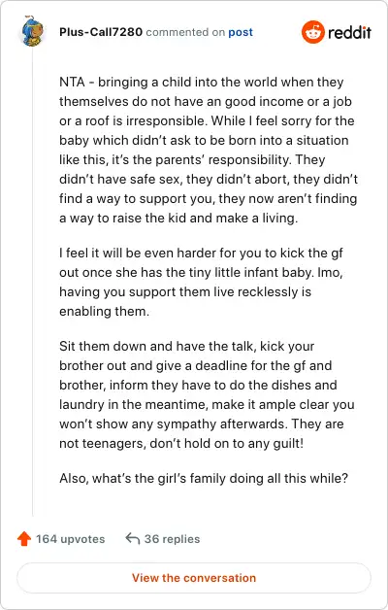
Task: Click the orange upvote arrow icon
Action: [x=24, y=539]
